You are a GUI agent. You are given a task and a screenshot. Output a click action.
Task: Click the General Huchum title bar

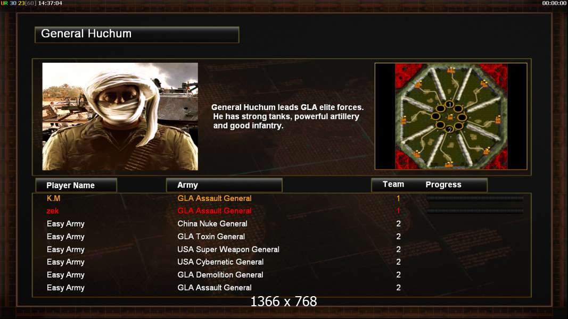pos(137,35)
